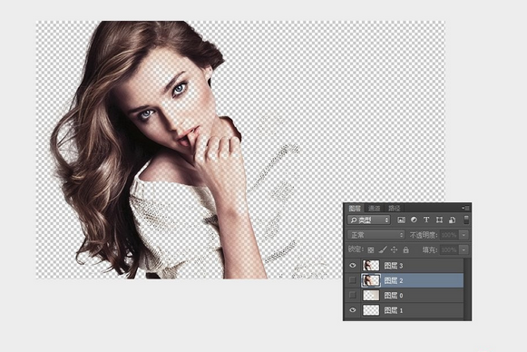Open the 类型 layer filter dropdown
This screenshot has width=527, height=352.
pyautogui.click(x=368, y=220)
